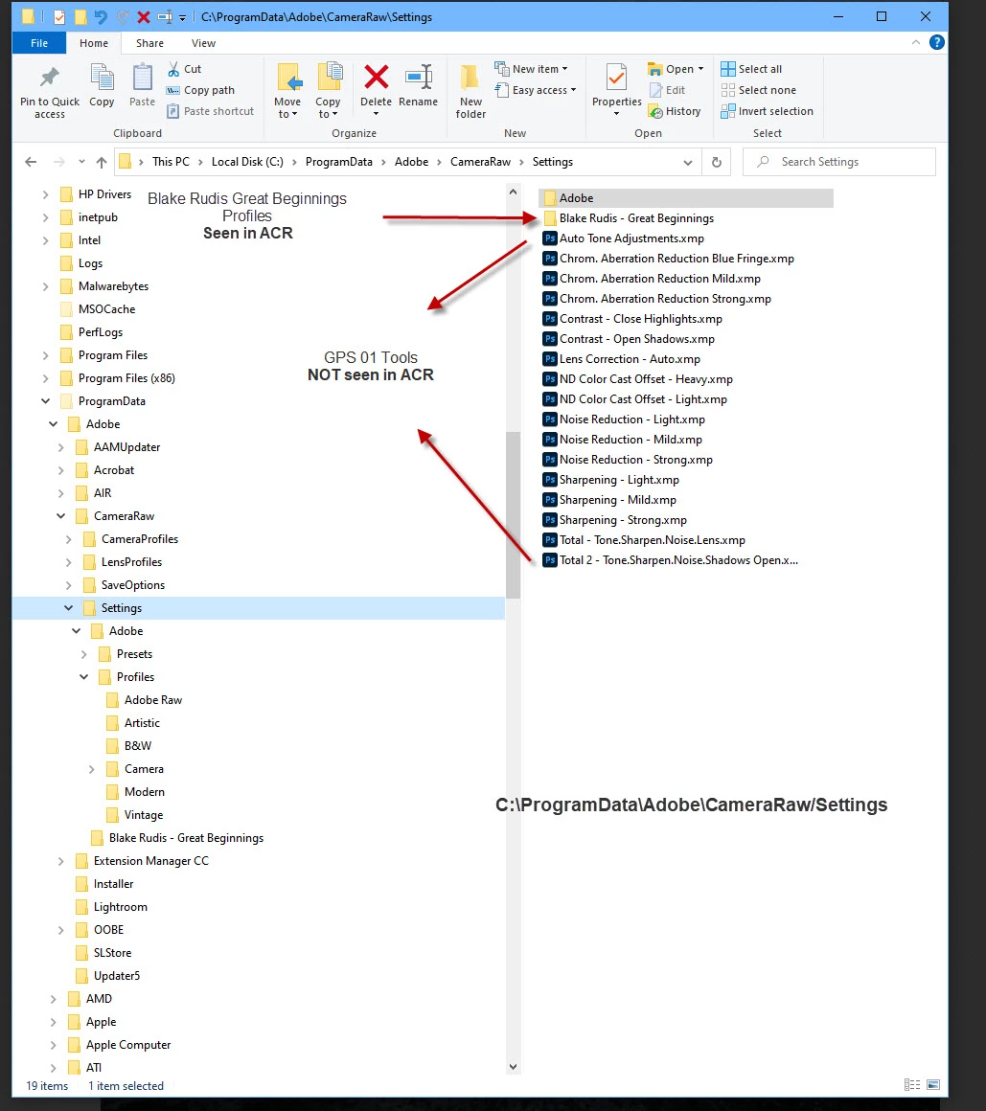This screenshot has width=986, height=1111.
Task: Select Blake Rudis - Great Beginnings in file list
Action: pos(629,218)
